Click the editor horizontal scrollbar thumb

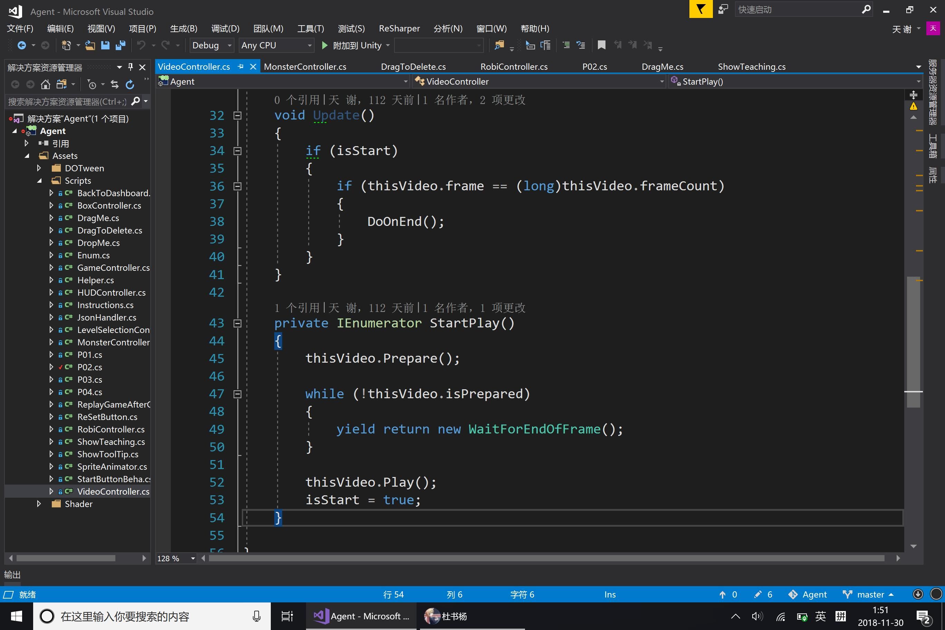546,559
